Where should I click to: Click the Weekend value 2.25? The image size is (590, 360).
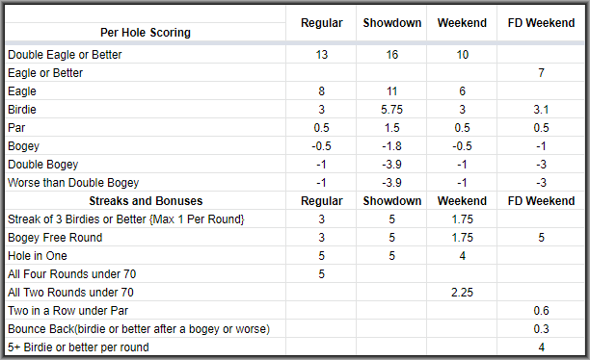click(x=462, y=293)
